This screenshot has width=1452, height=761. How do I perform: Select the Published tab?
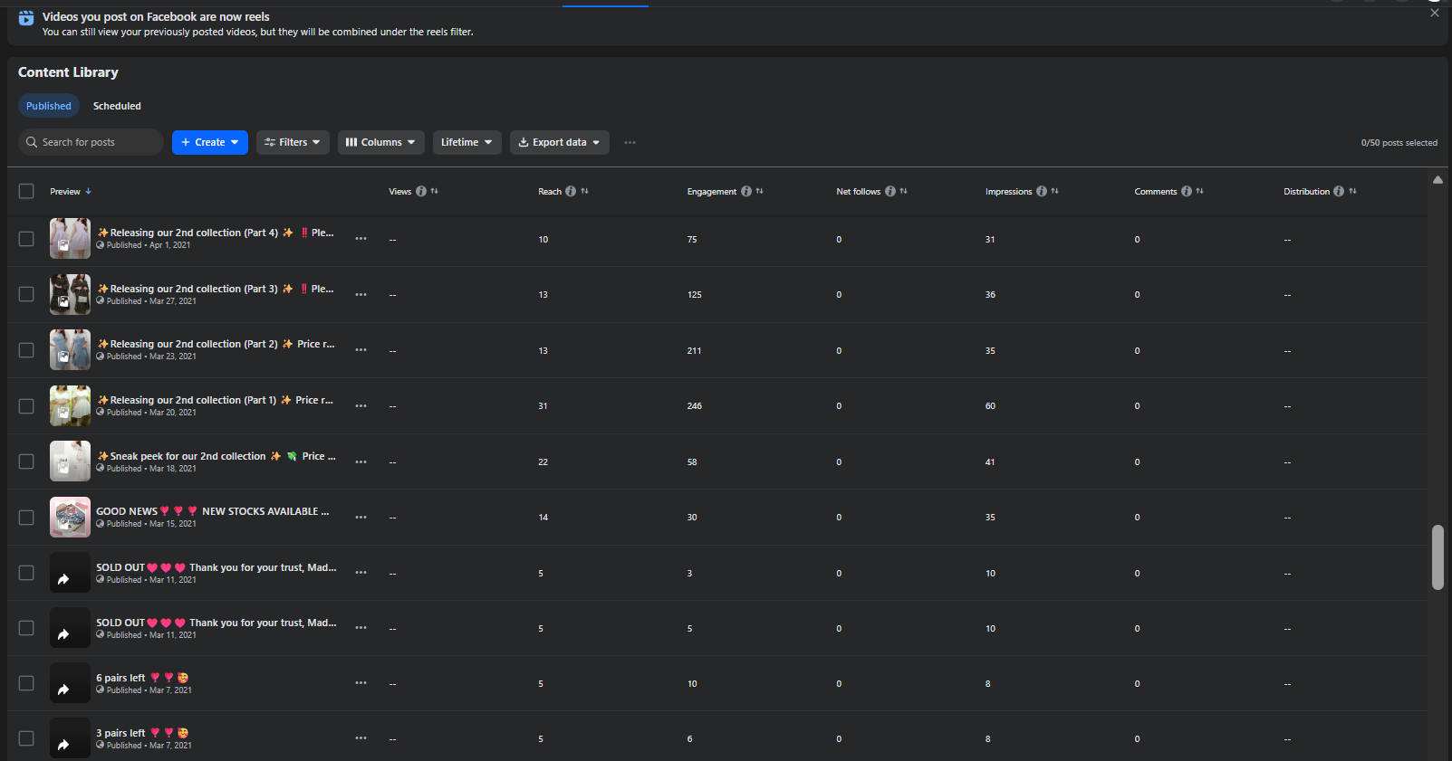[x=49, y=106]
